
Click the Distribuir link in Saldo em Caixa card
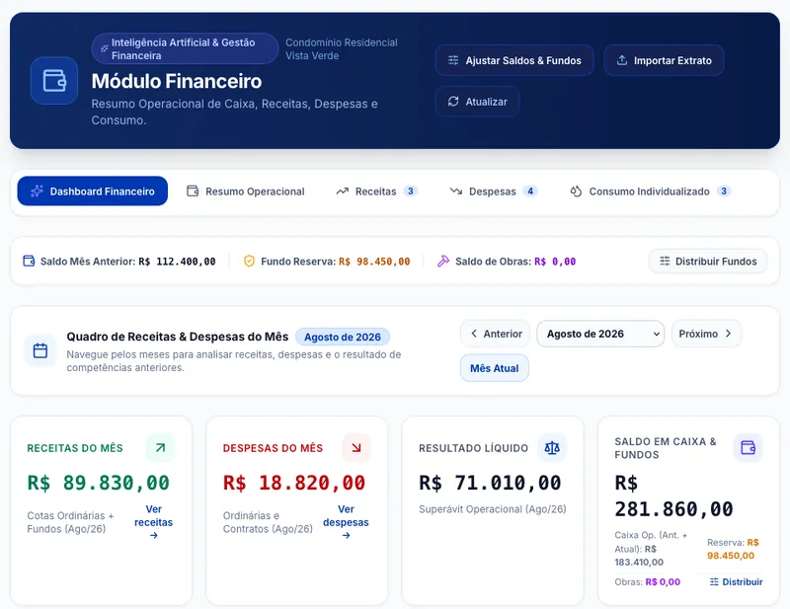tap(736, 581)
